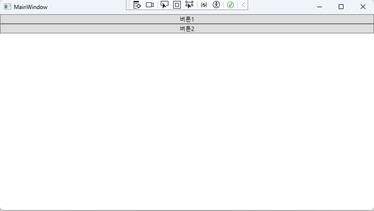
Task: Open binding failures braces icon
Action: point(204,5)
